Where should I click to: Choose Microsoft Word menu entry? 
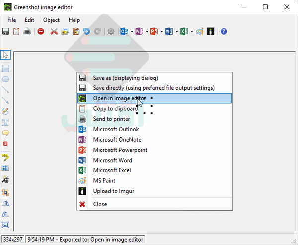point(154,160)
